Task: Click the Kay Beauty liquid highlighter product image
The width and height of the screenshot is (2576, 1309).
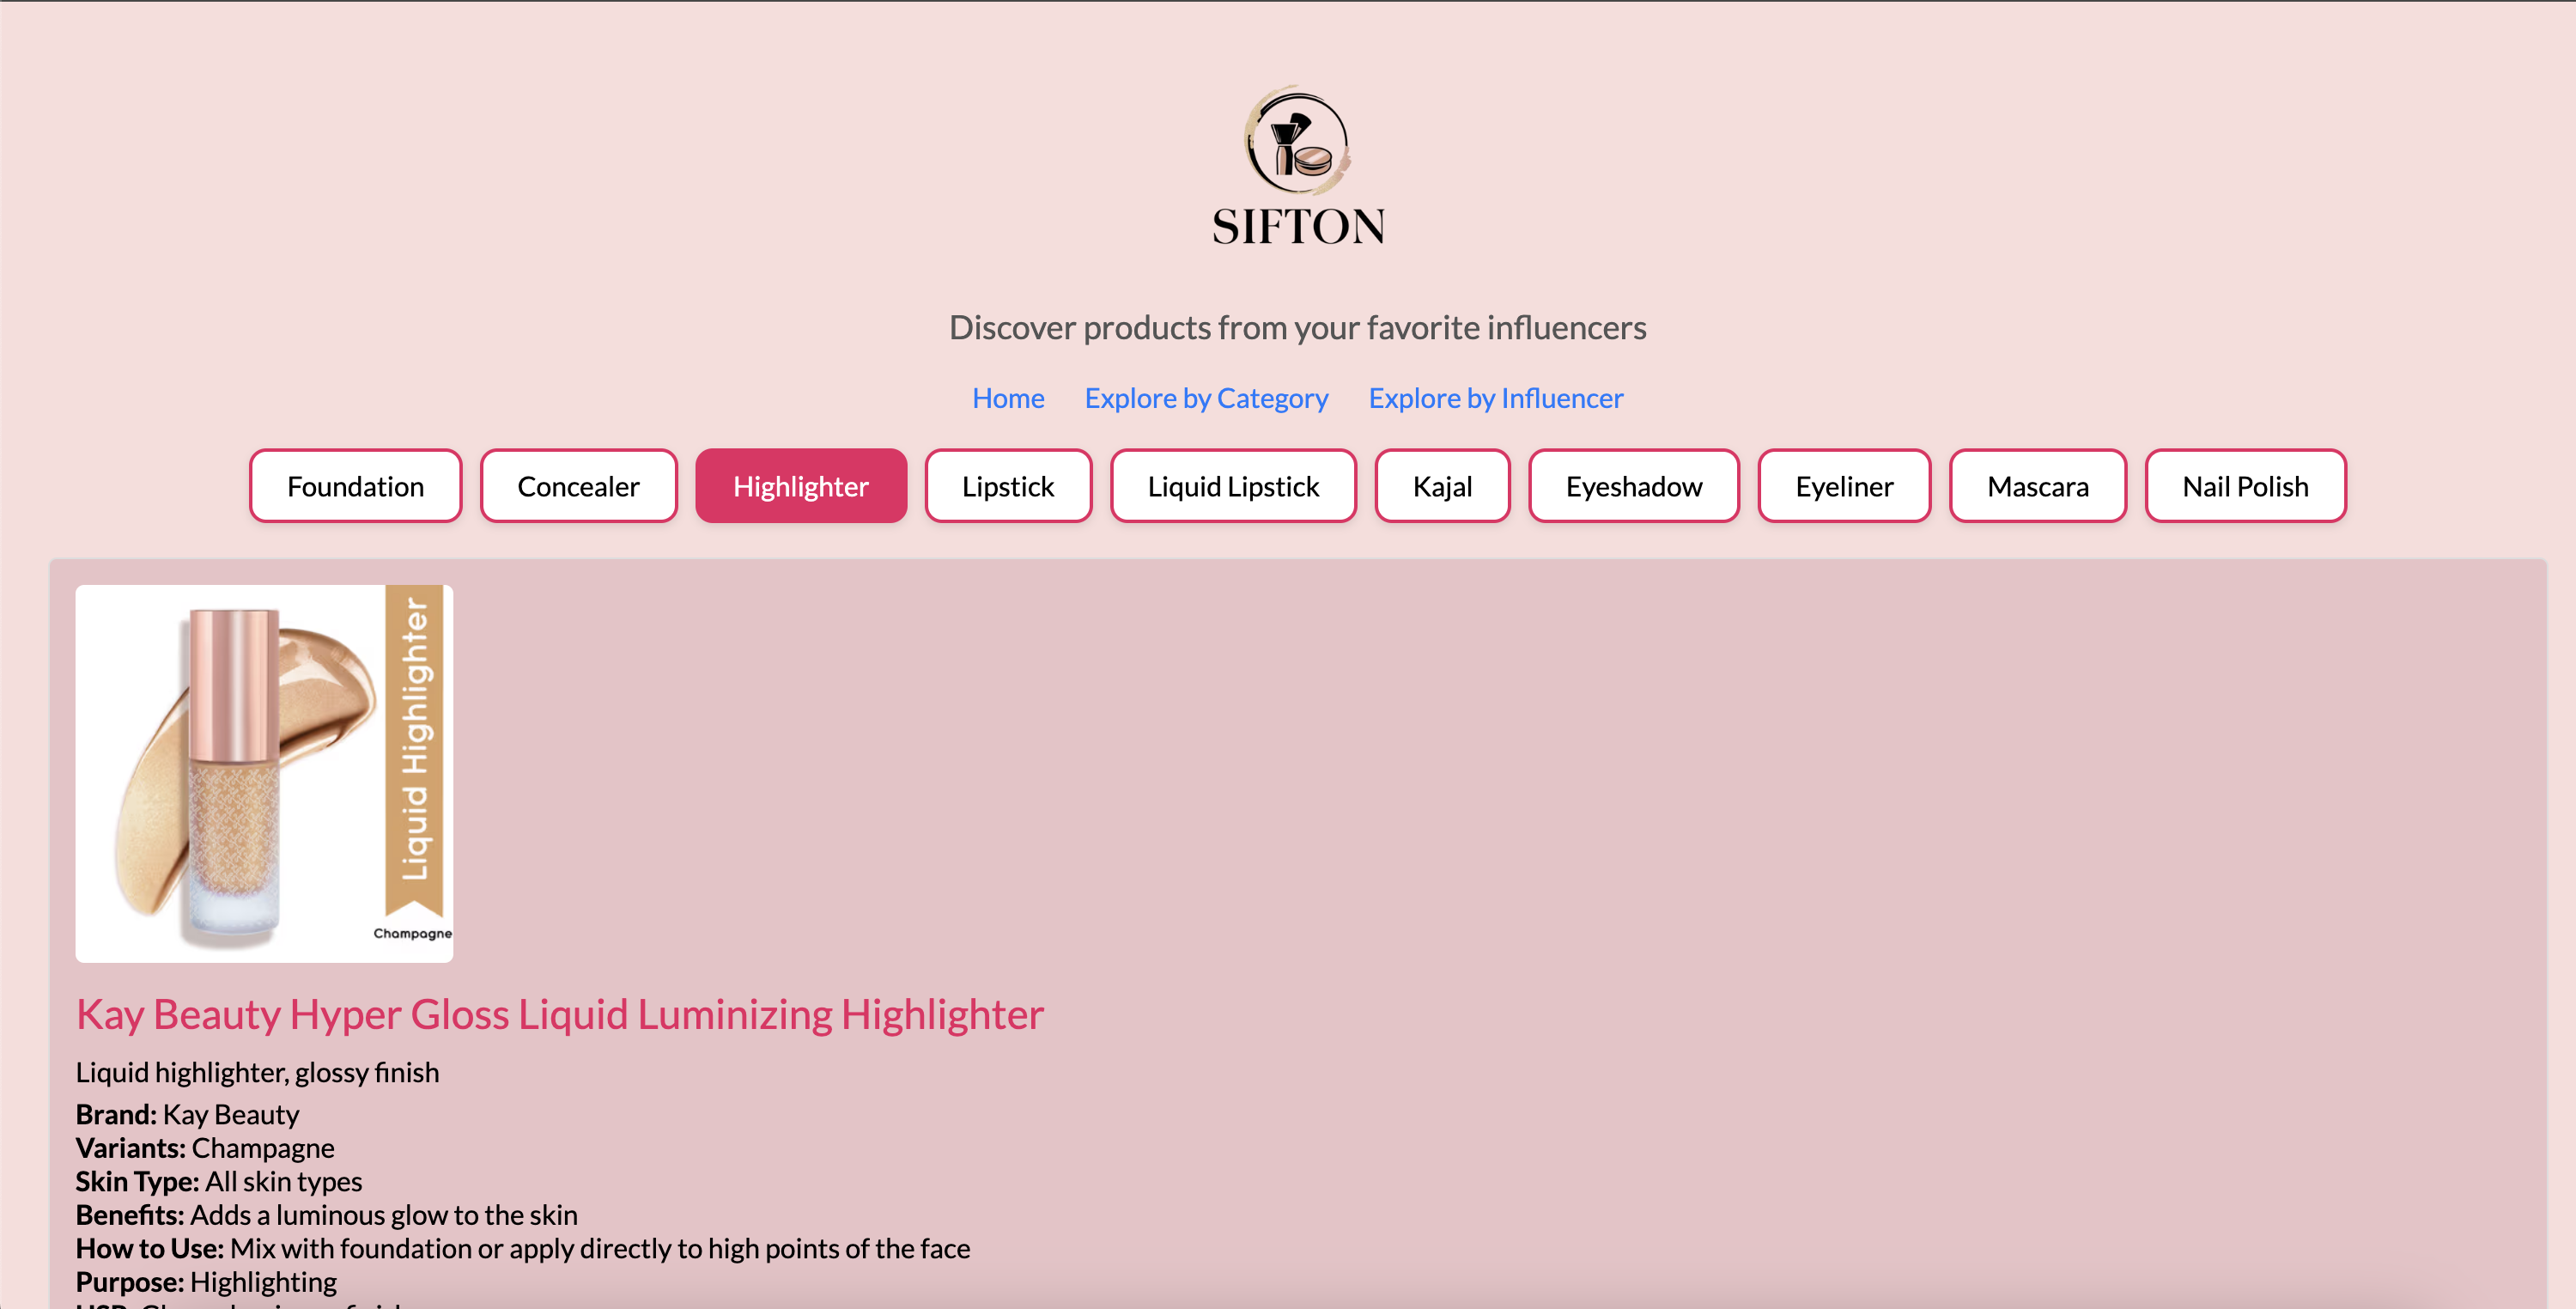Action: pyautogui.click(x=264, y=773)
